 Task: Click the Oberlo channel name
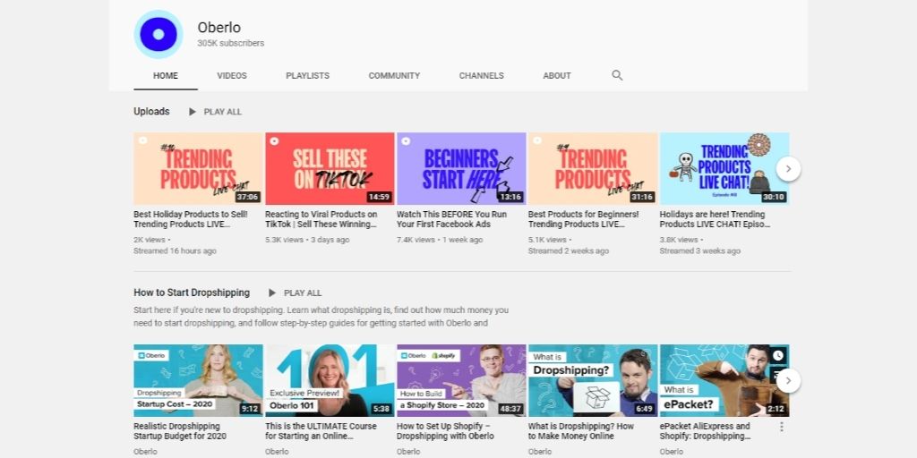pos(219,28)
